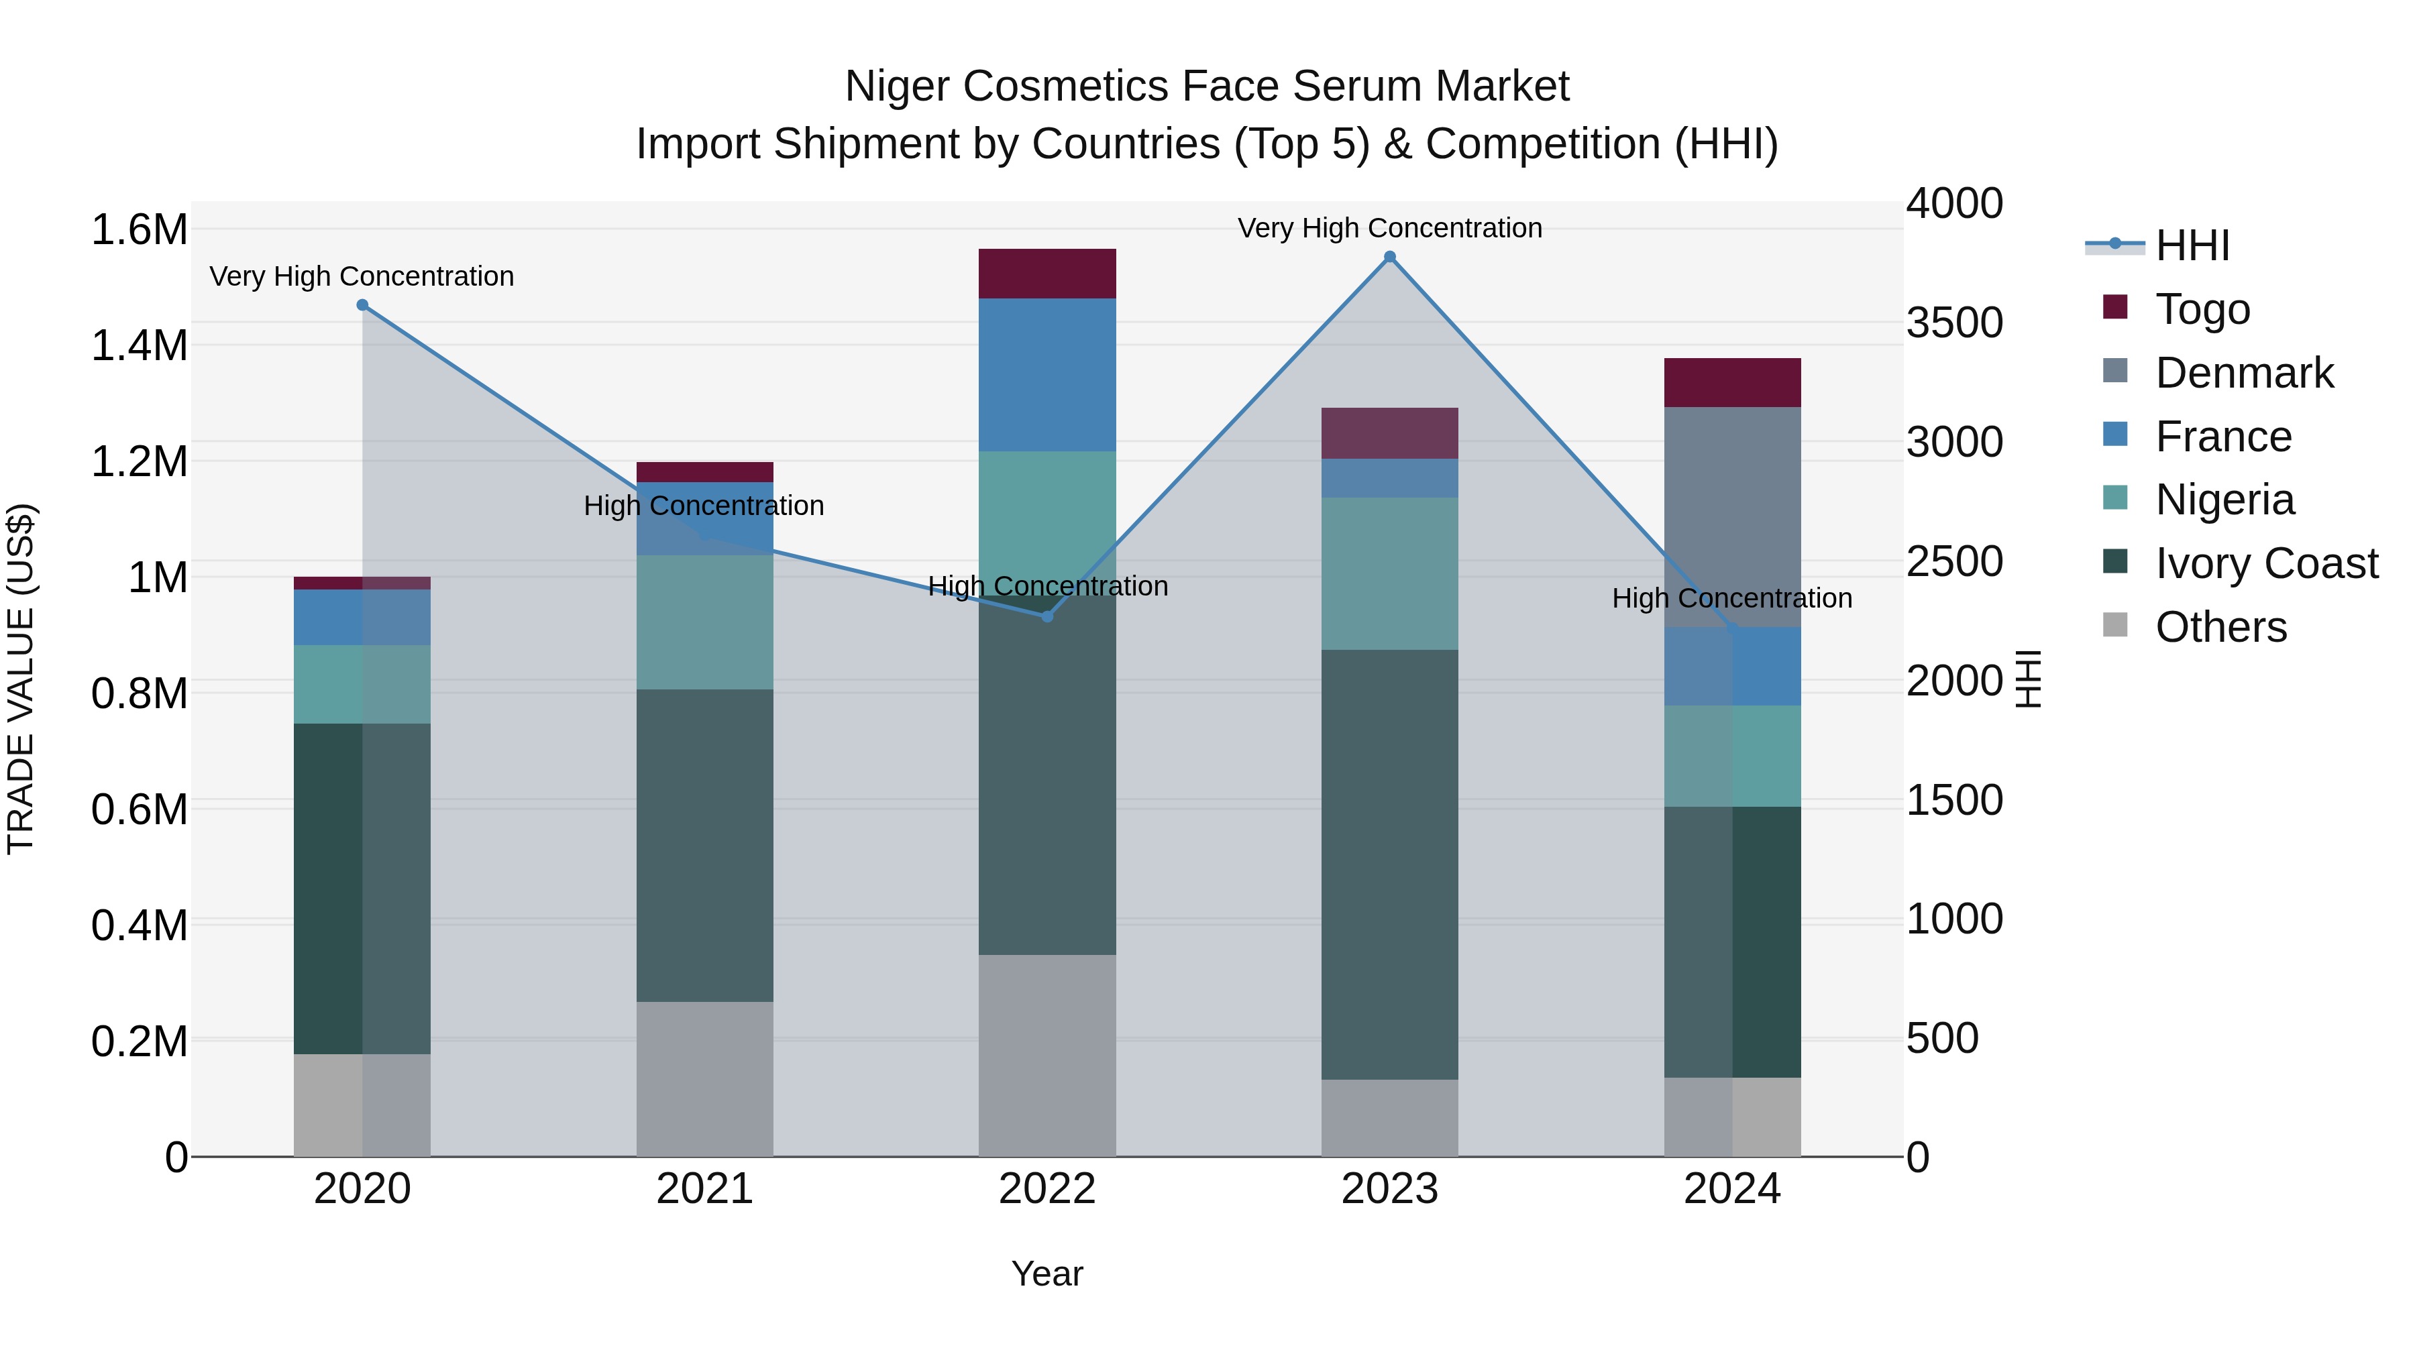
Task: Click the 2020 France bar segment
Action: coord(362,617)
